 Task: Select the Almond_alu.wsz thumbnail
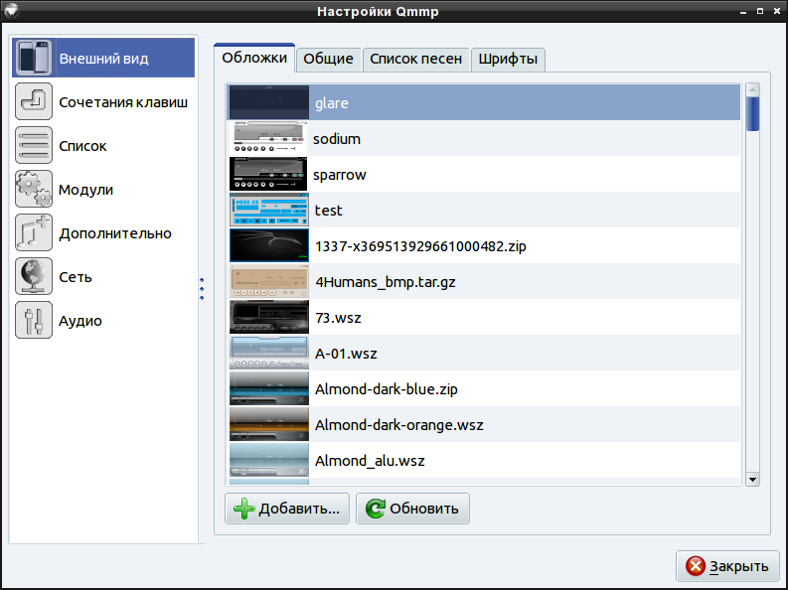[269, 460]
